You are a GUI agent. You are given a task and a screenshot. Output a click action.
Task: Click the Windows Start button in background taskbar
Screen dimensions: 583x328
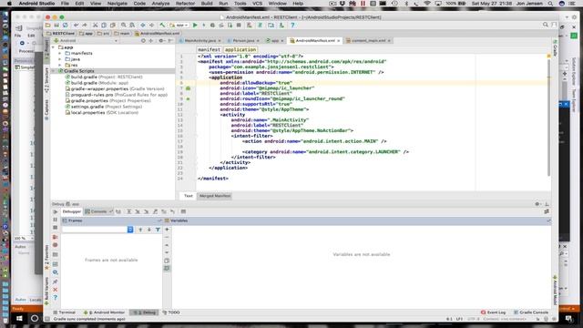click(x=19, y=319)
